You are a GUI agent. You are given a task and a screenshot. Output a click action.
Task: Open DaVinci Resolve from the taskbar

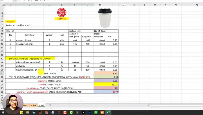(x=77, y=112)
